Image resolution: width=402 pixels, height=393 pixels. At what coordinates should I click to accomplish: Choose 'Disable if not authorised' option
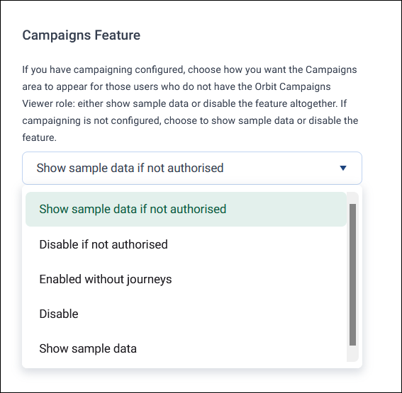pyautogui.click(x=186, y=244)
